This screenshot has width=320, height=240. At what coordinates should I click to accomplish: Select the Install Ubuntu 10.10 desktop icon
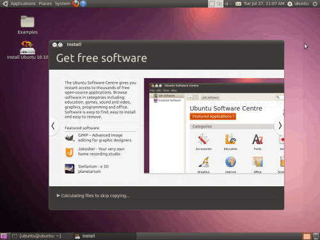coord(28,50)
